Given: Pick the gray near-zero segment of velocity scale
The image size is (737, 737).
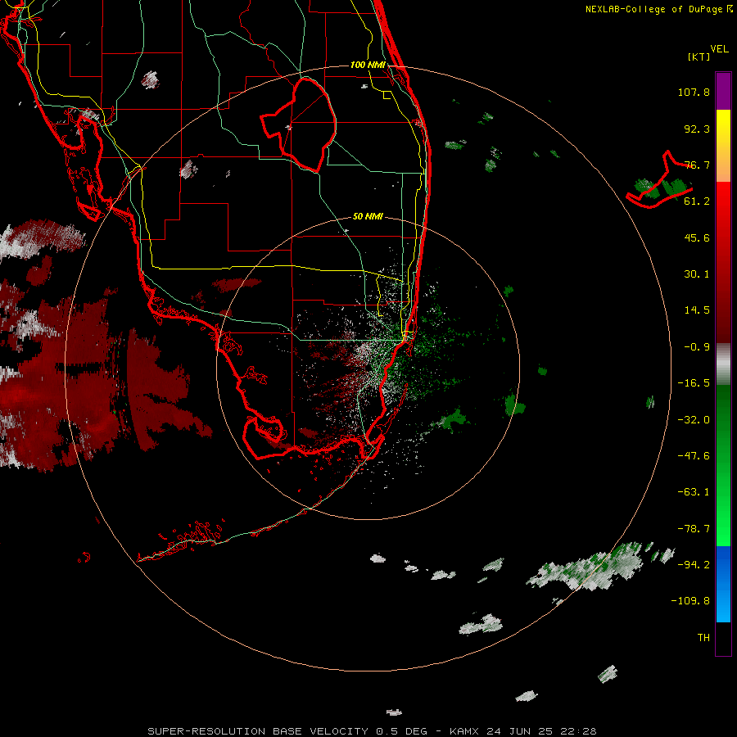Looking at the screenshot, I should click(723, 364).
